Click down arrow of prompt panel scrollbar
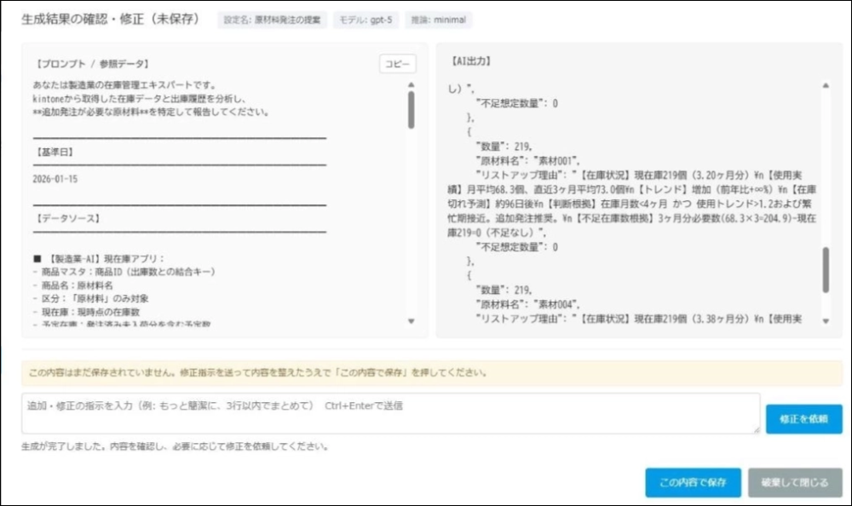Image resolution: width=852 pixels, height=506 pixels. (x=412, y=321)
